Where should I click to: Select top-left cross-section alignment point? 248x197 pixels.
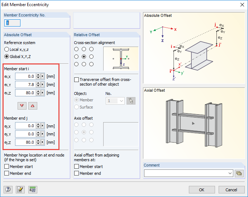click(76, 49)
